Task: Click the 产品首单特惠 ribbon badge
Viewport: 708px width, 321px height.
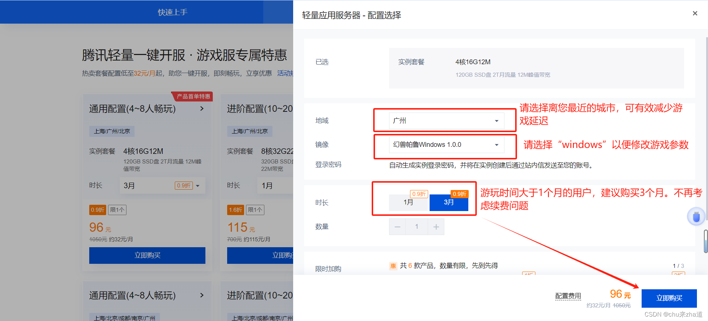Action: pyautogui.click(x=192, y=96)
